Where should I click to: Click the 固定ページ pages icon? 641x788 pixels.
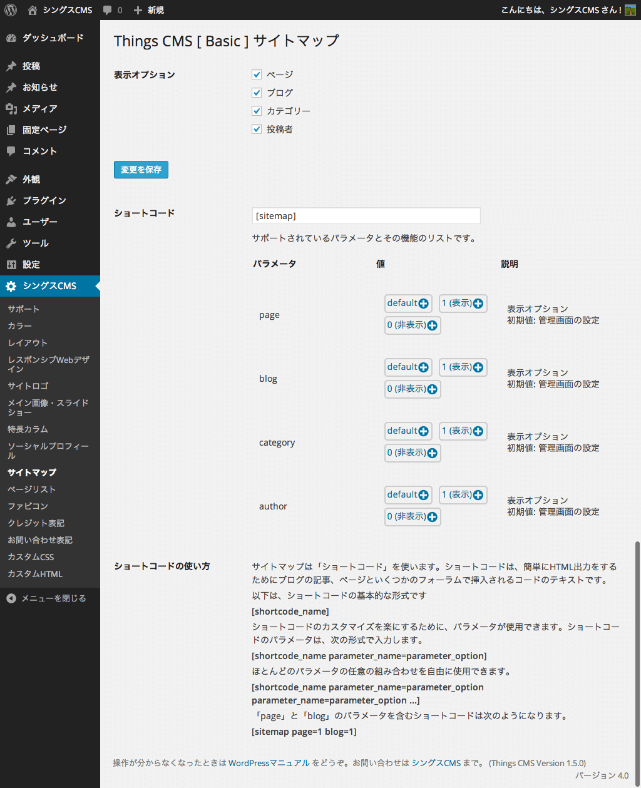pos(11,130)
